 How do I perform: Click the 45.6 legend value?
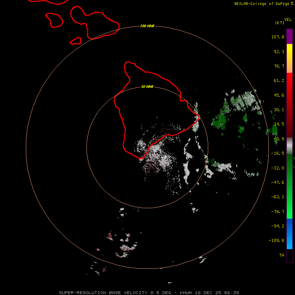pos(279,95)
